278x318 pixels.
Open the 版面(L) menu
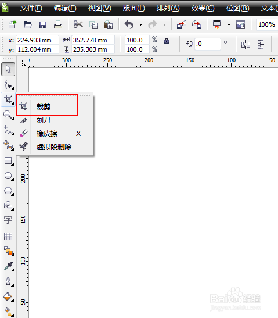point(133,8)
